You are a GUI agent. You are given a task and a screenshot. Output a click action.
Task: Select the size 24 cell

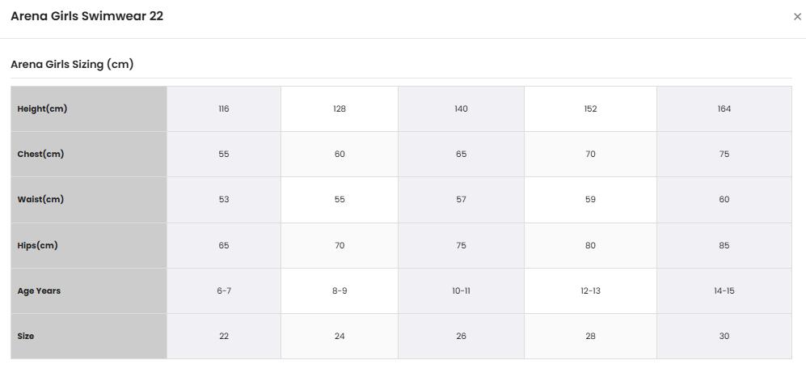click(340, 336)
